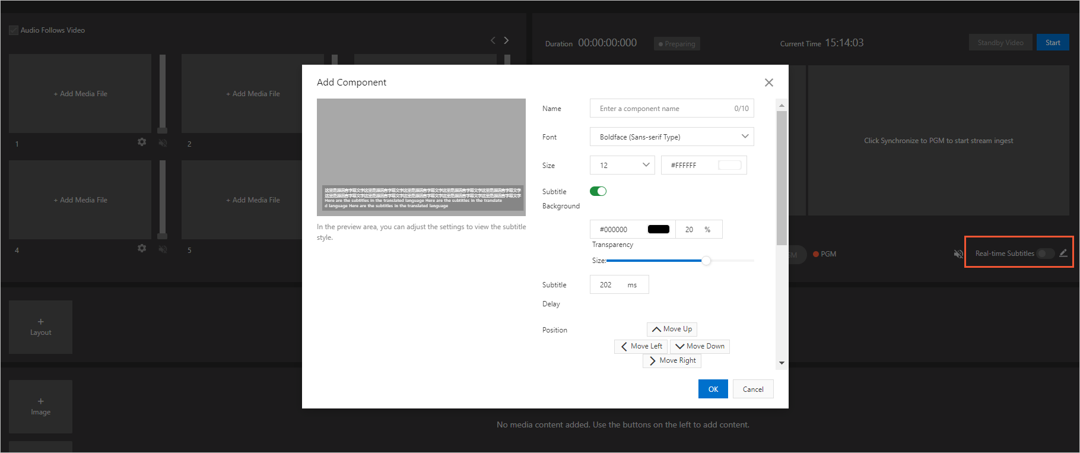Viewport: 1080px width, 453px height.
Task: Click the previous page arrow above media slots
Action: (x=493, y=40)
